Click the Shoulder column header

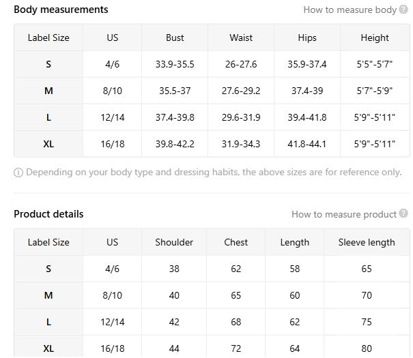174,242
